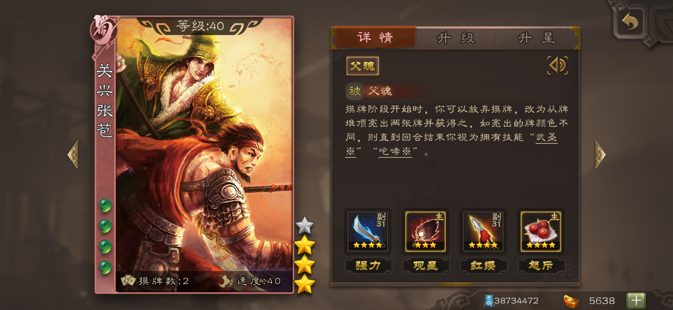673x310 pixels.
Task: Click the 观星 label button
Action: (426, 265)
